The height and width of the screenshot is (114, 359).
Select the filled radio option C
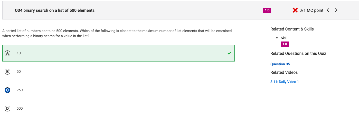(x=7, y=90)
